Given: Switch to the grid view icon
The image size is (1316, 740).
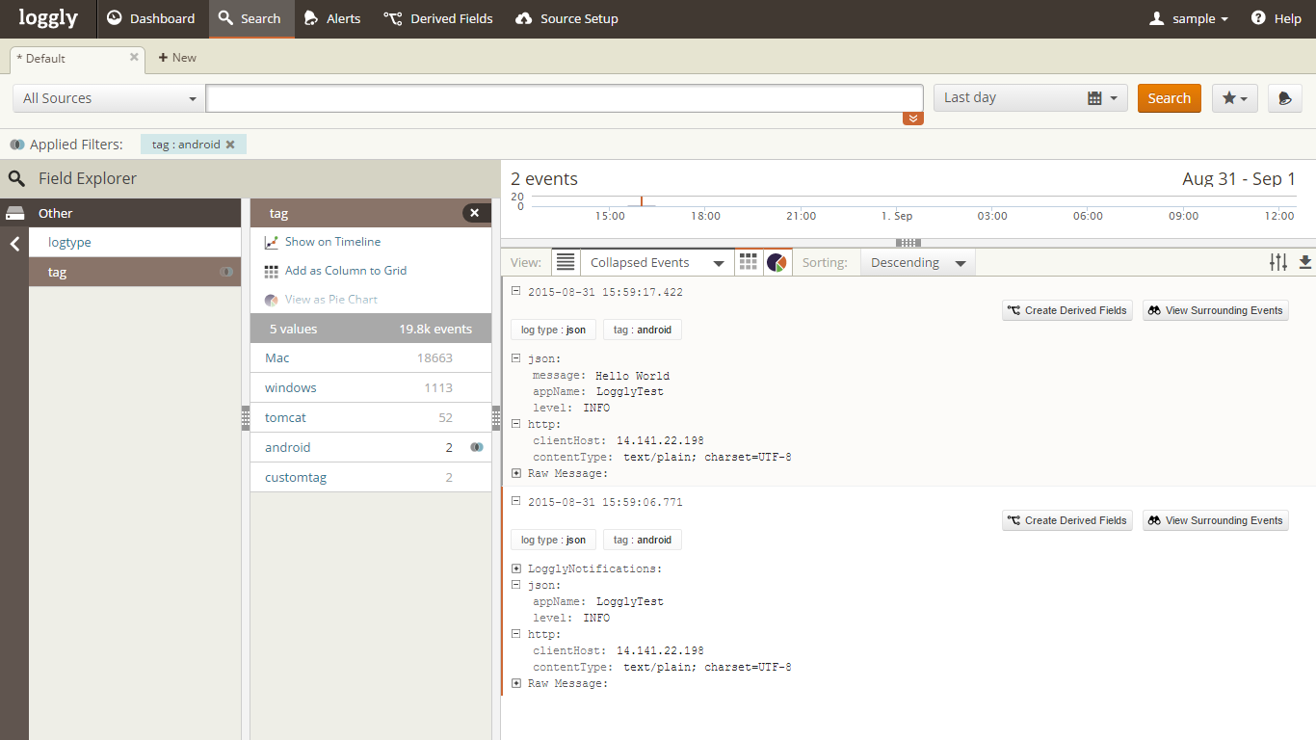Looking at the screenshot, I should coord(749,261).
